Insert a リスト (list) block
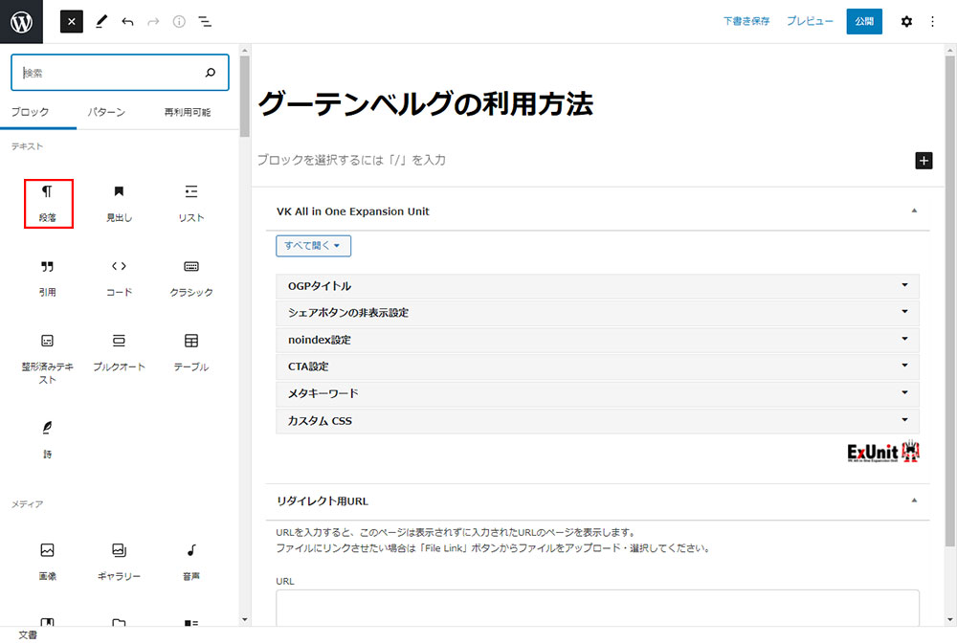 point(190,203)
